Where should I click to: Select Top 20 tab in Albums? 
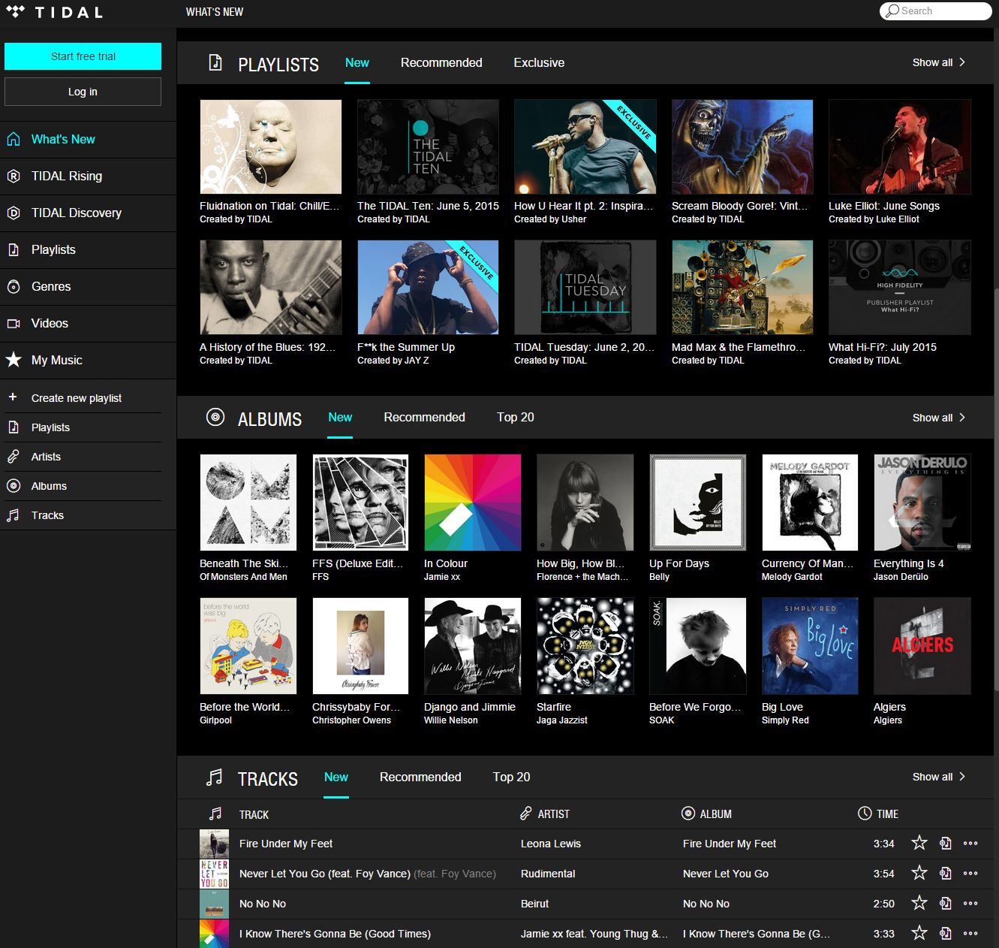(x=516, y=418)
